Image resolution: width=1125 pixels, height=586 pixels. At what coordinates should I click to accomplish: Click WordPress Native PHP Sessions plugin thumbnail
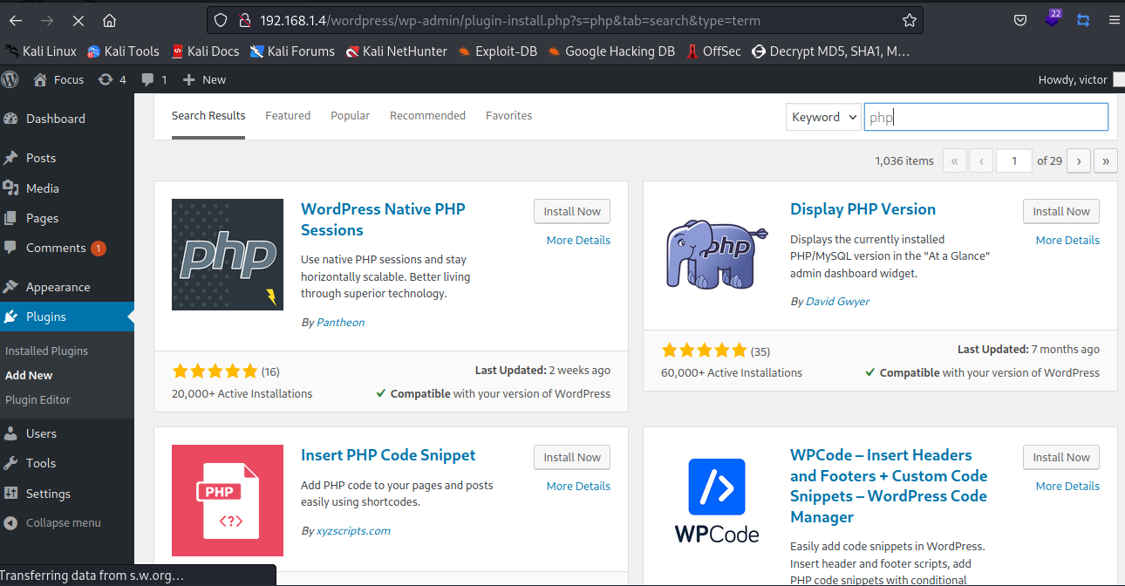[228, 255]
